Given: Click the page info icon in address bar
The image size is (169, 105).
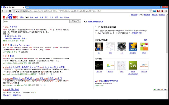Looking at the screenshot, I should click(x=14, y=11).
